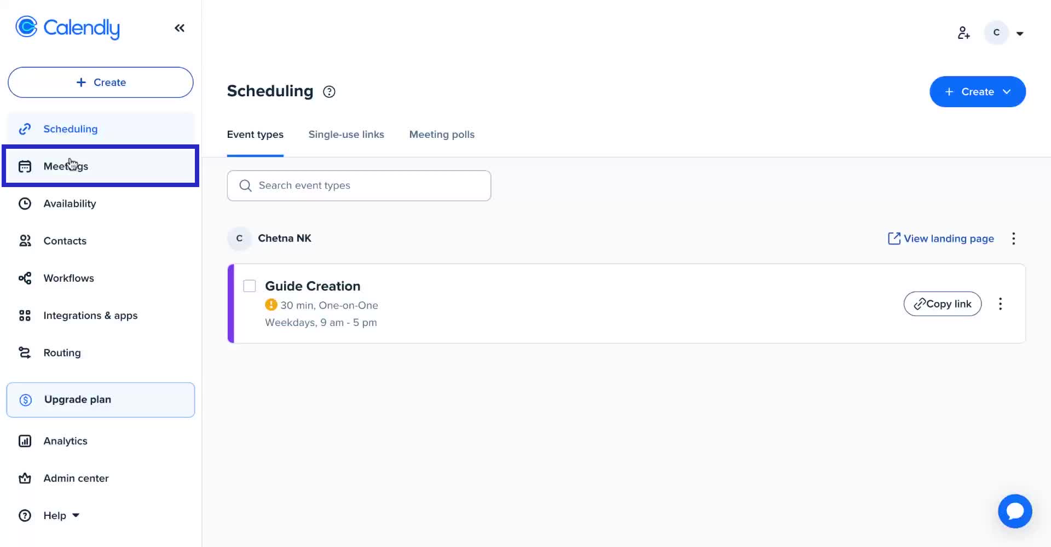Copy link for Guide Creation event
This screenshot has width=1051, height=547.
pos(942,304)
